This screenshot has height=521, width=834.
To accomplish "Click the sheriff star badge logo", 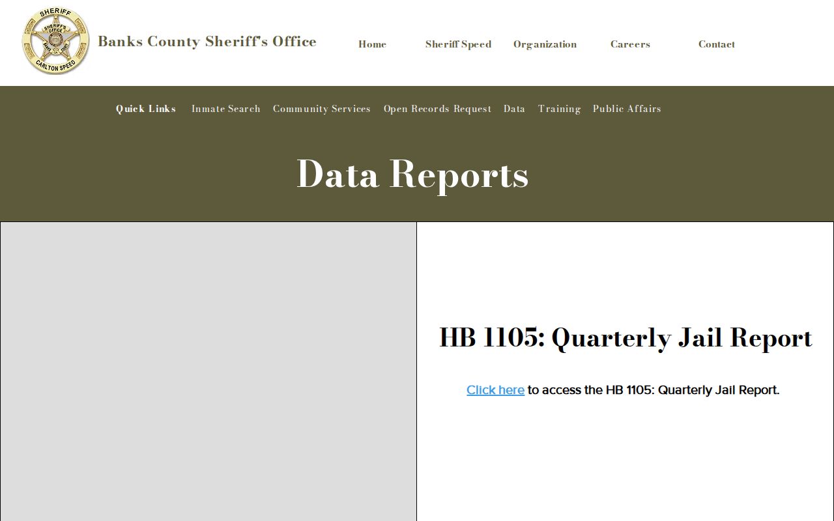I will point(55,42).
